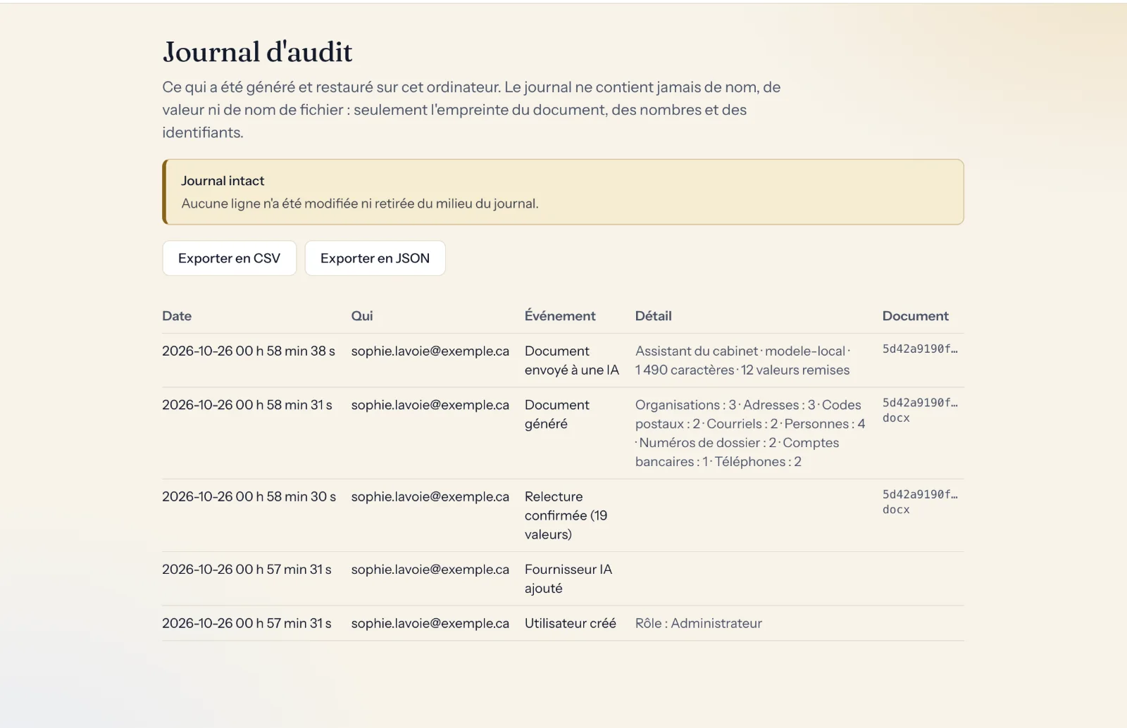Screen dimensions: 1127x728
Task: Select the Qui column header
Action: (x=362, y=316)
